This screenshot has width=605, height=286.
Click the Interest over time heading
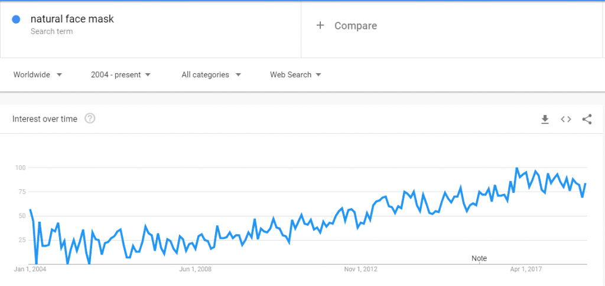click(45, 119)
